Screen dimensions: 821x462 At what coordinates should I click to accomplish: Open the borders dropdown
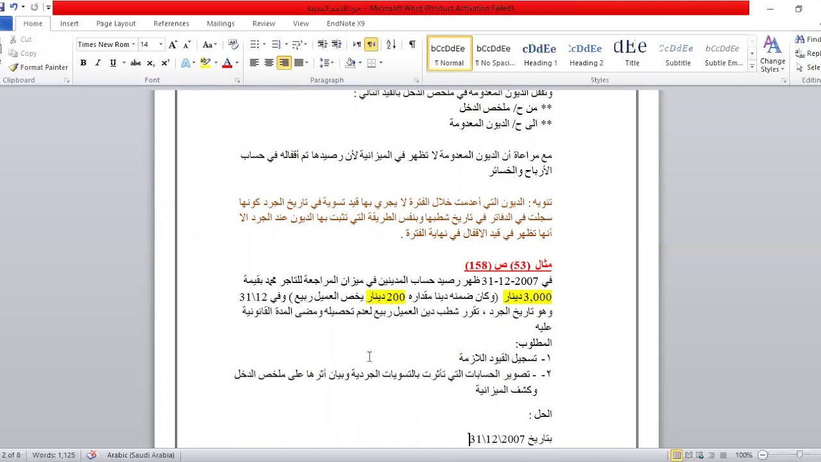coord(380,63)
